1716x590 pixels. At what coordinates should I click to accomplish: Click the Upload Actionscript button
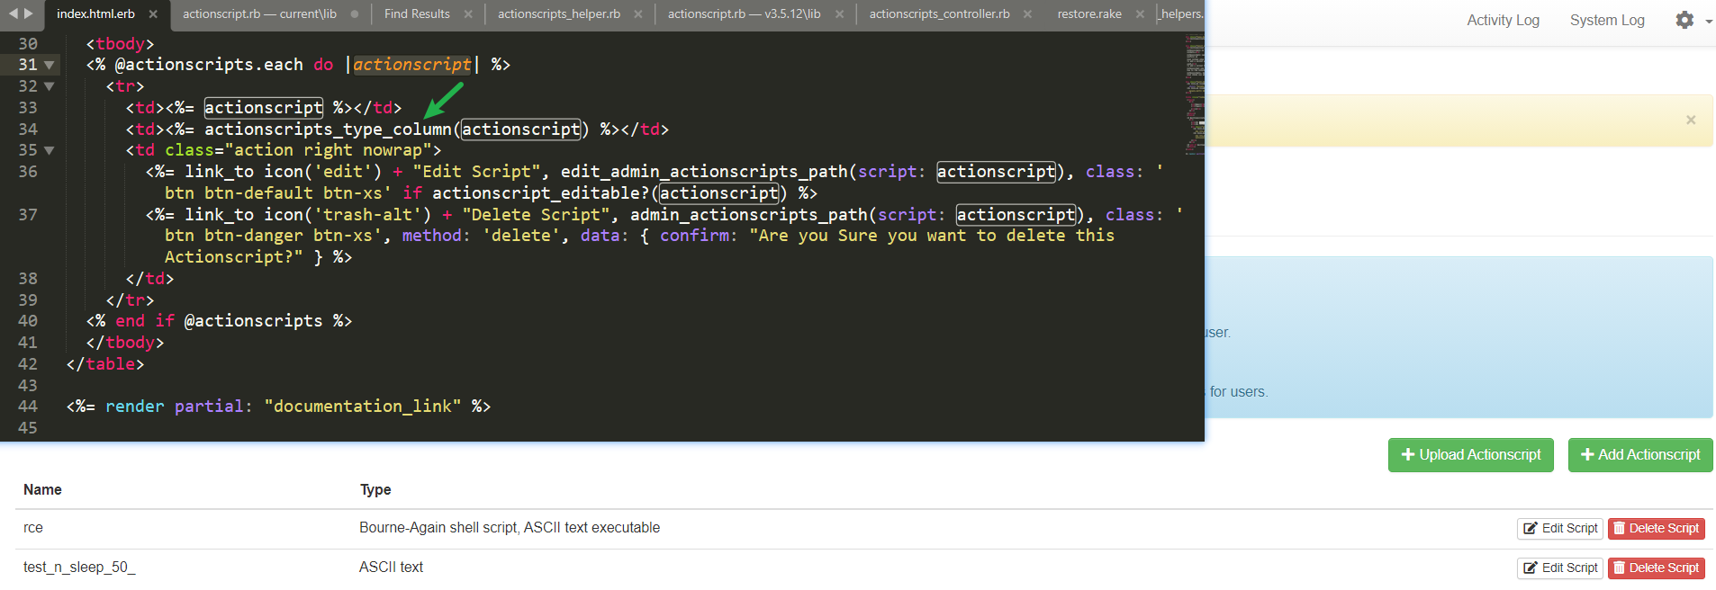coord(1471,455)
